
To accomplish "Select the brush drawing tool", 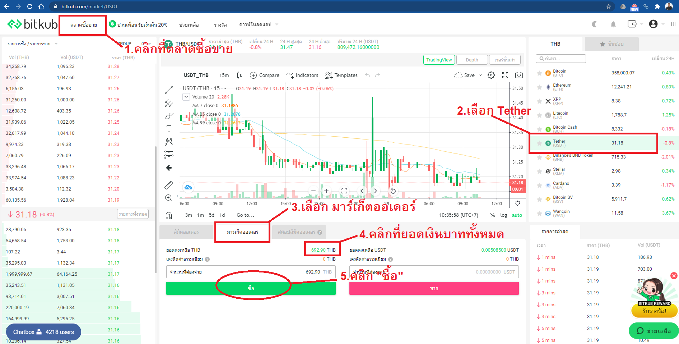I will coord(169,116).
